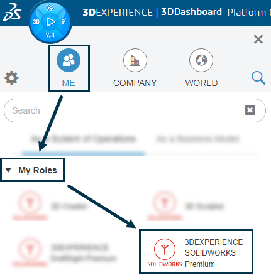Click the 3DDashboard title in header
Screen dimensions: 271x280
pos(191,12)
